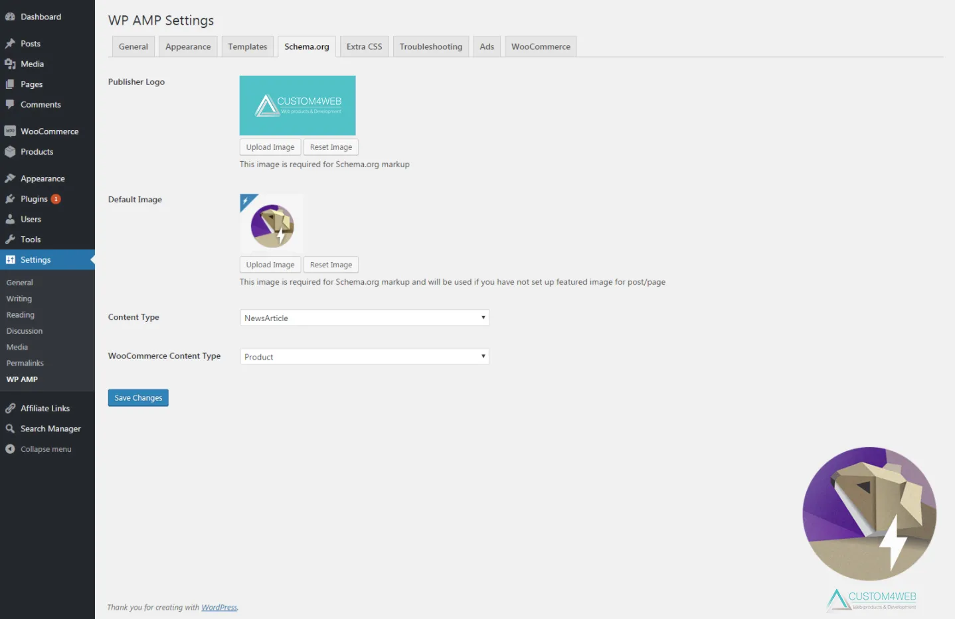
Task: Open the Content Type dropdown
Action: [364, 318]
